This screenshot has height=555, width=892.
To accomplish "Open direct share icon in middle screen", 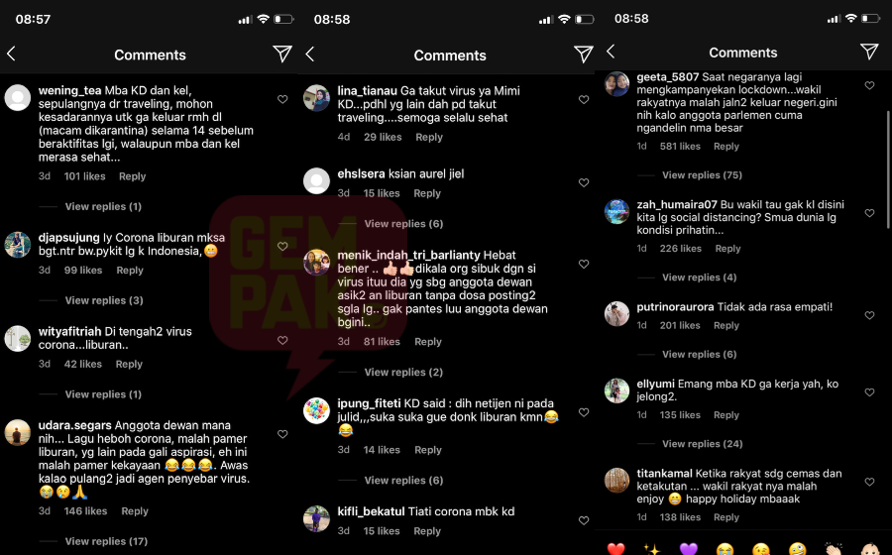I will [583, 55].
